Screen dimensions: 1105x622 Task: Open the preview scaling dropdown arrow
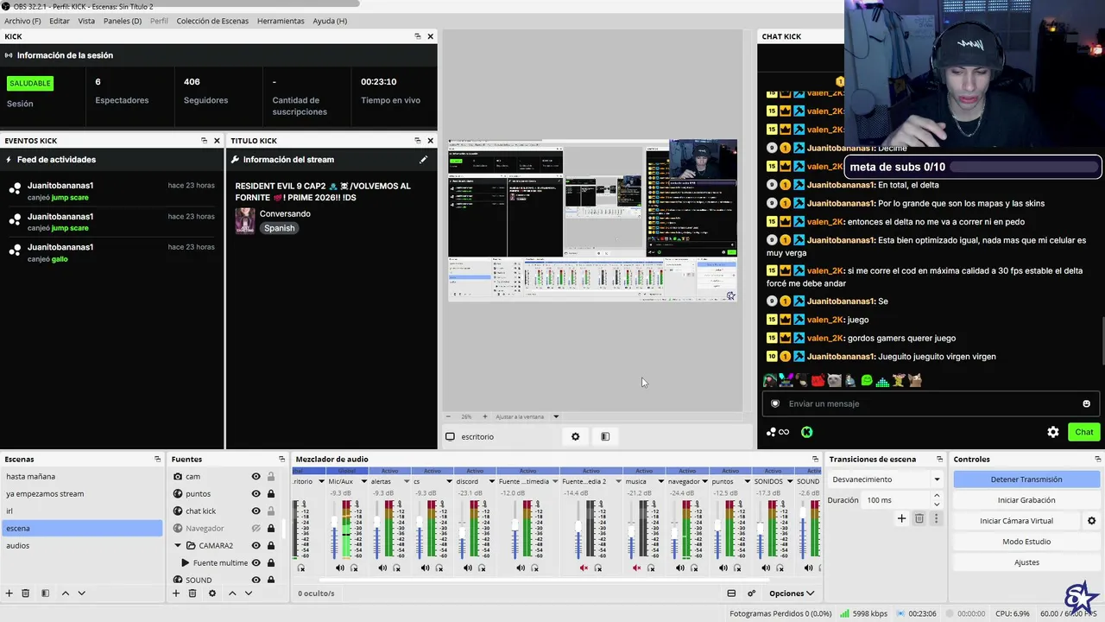point(556,416)
